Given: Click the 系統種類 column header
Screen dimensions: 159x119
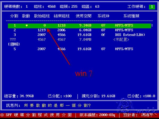Looking at the screenshot, I should [131, 16].
